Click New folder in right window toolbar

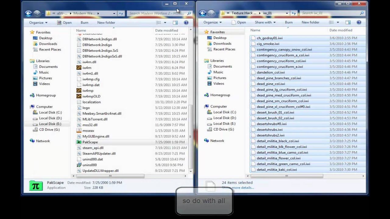[310, 22]
